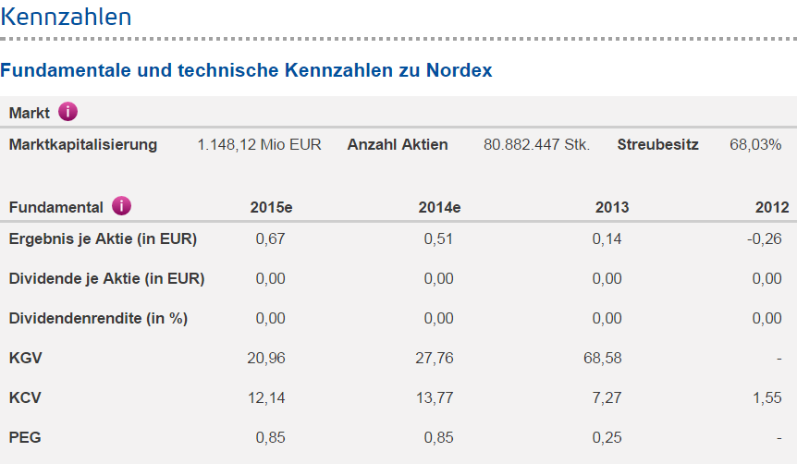Select the Dividende je Aktie row label
797x464 pixels.
tap(106, 278)
